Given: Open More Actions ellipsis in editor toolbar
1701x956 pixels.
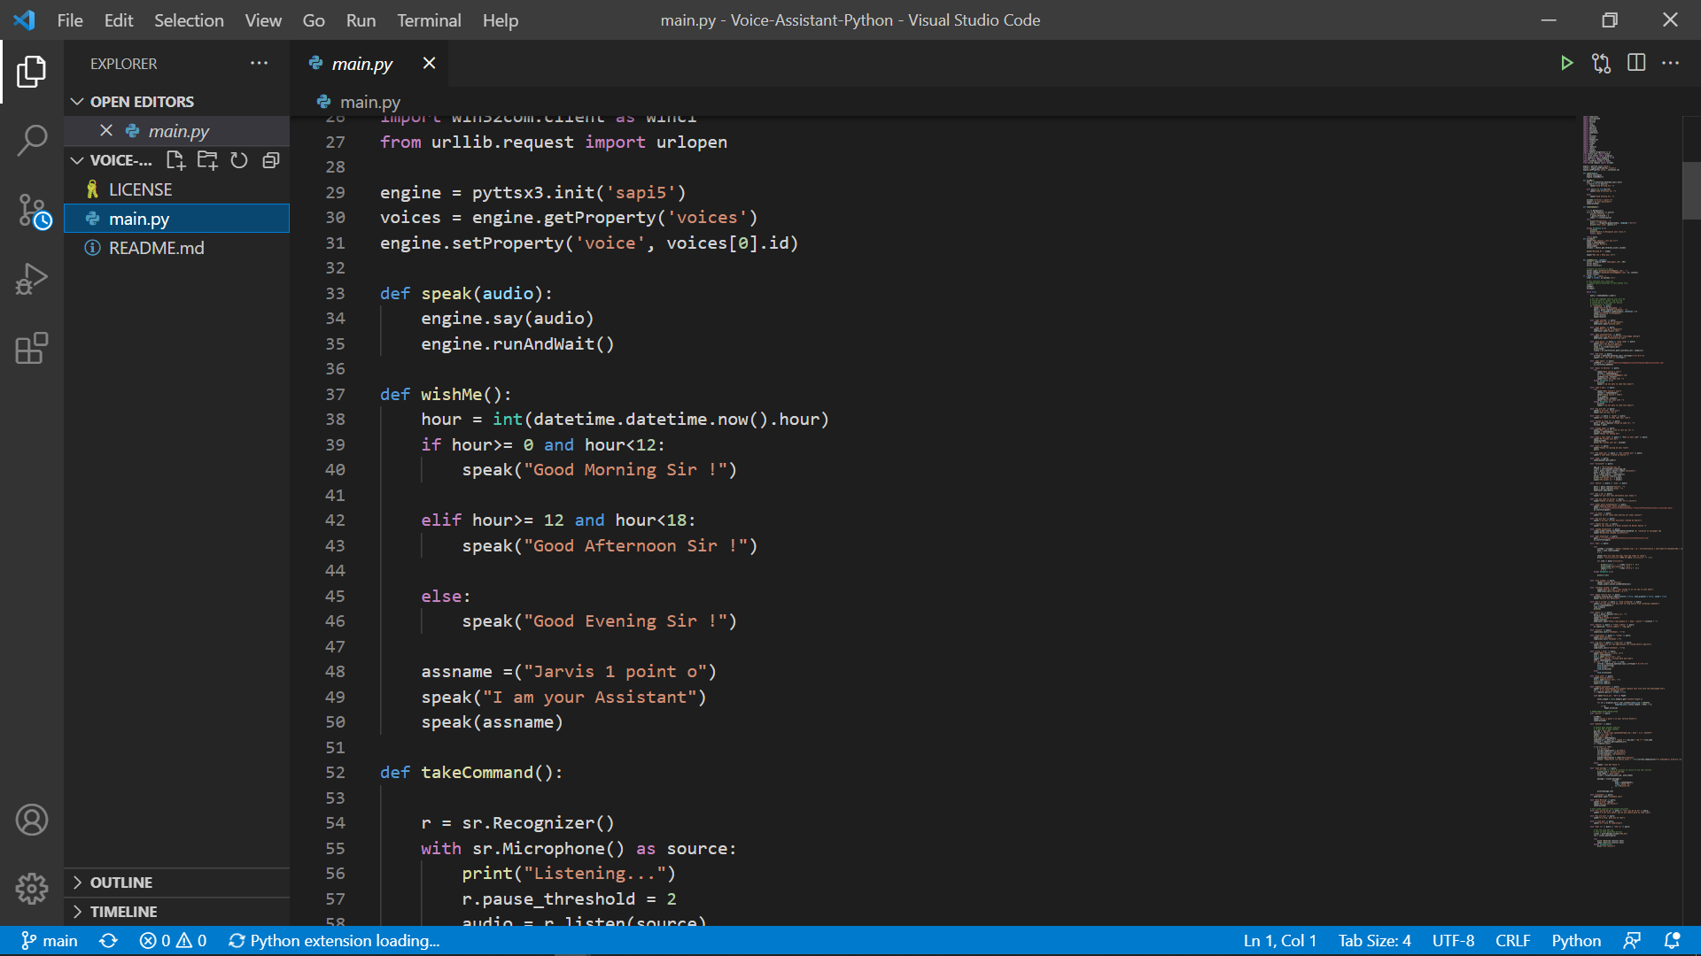Looking at the screenshot, I should (x=1671, y=63).
